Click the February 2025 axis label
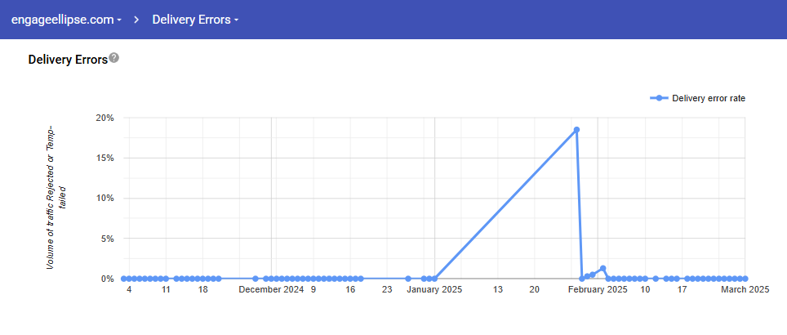Screen dimensions: 787x335 click(x=598, y=289)
